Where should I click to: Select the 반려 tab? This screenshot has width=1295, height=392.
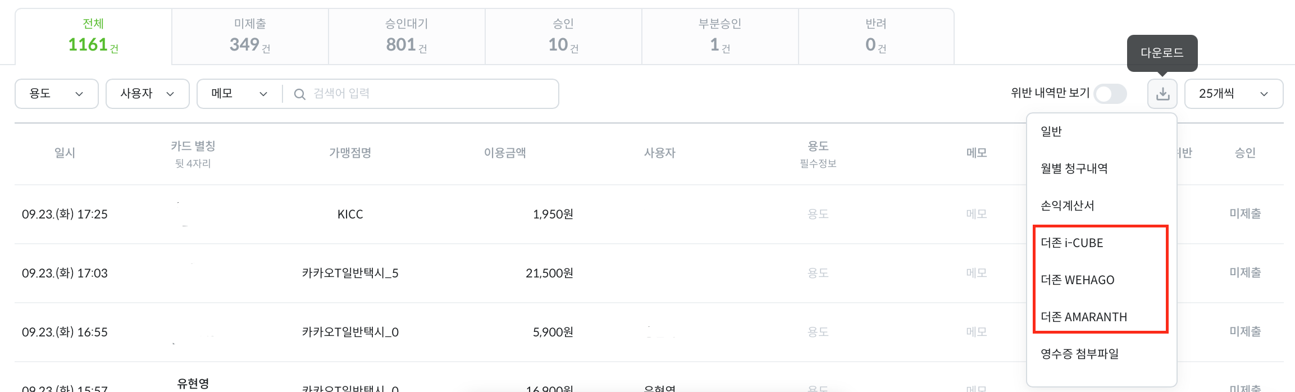(876, 37)
